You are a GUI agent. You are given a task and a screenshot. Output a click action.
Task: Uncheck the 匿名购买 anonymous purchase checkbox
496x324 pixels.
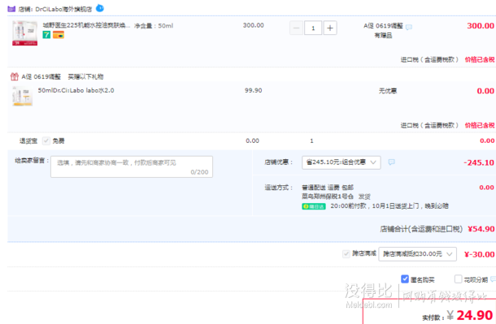405,279
